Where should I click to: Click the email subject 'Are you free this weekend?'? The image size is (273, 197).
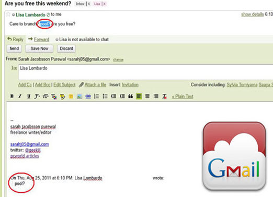click(x=38, y=3)
